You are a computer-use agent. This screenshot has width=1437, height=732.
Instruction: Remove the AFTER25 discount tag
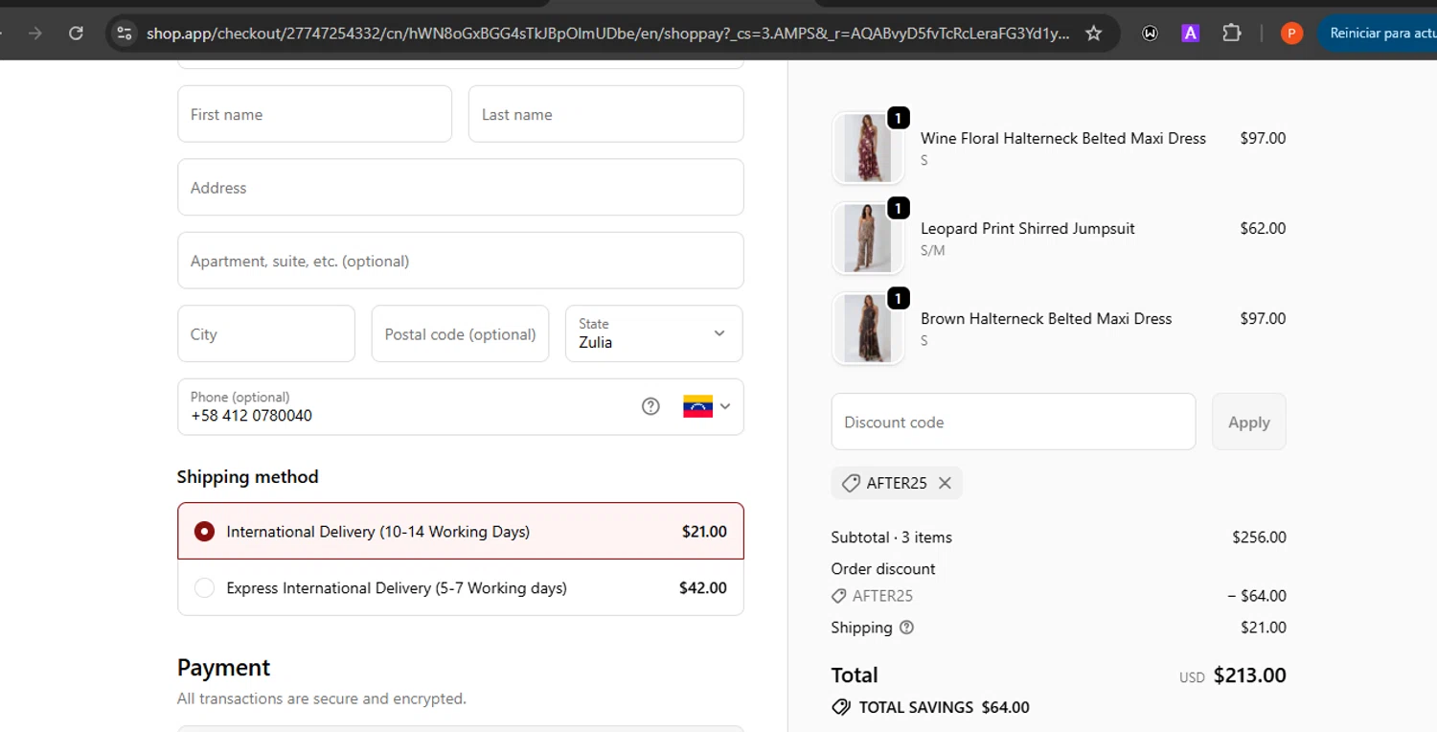[x=945, y=483]
